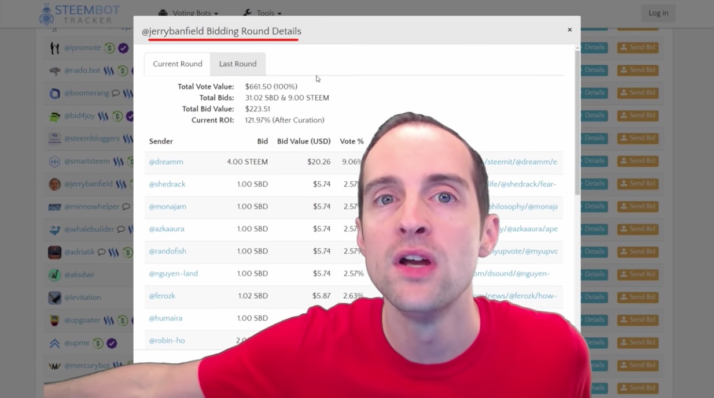Viewport: 714px width, 398px height.
Task: Click the SBD dollar icon beside @bid4joy
Action: (117, 116)
